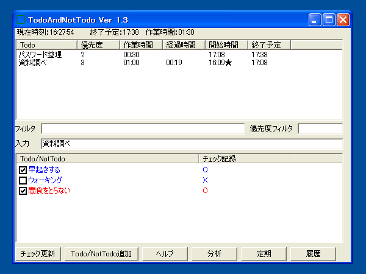Select the 資料調べ todo row
Viewport: 366px width, 274px height.
click(x=33, y=62)
